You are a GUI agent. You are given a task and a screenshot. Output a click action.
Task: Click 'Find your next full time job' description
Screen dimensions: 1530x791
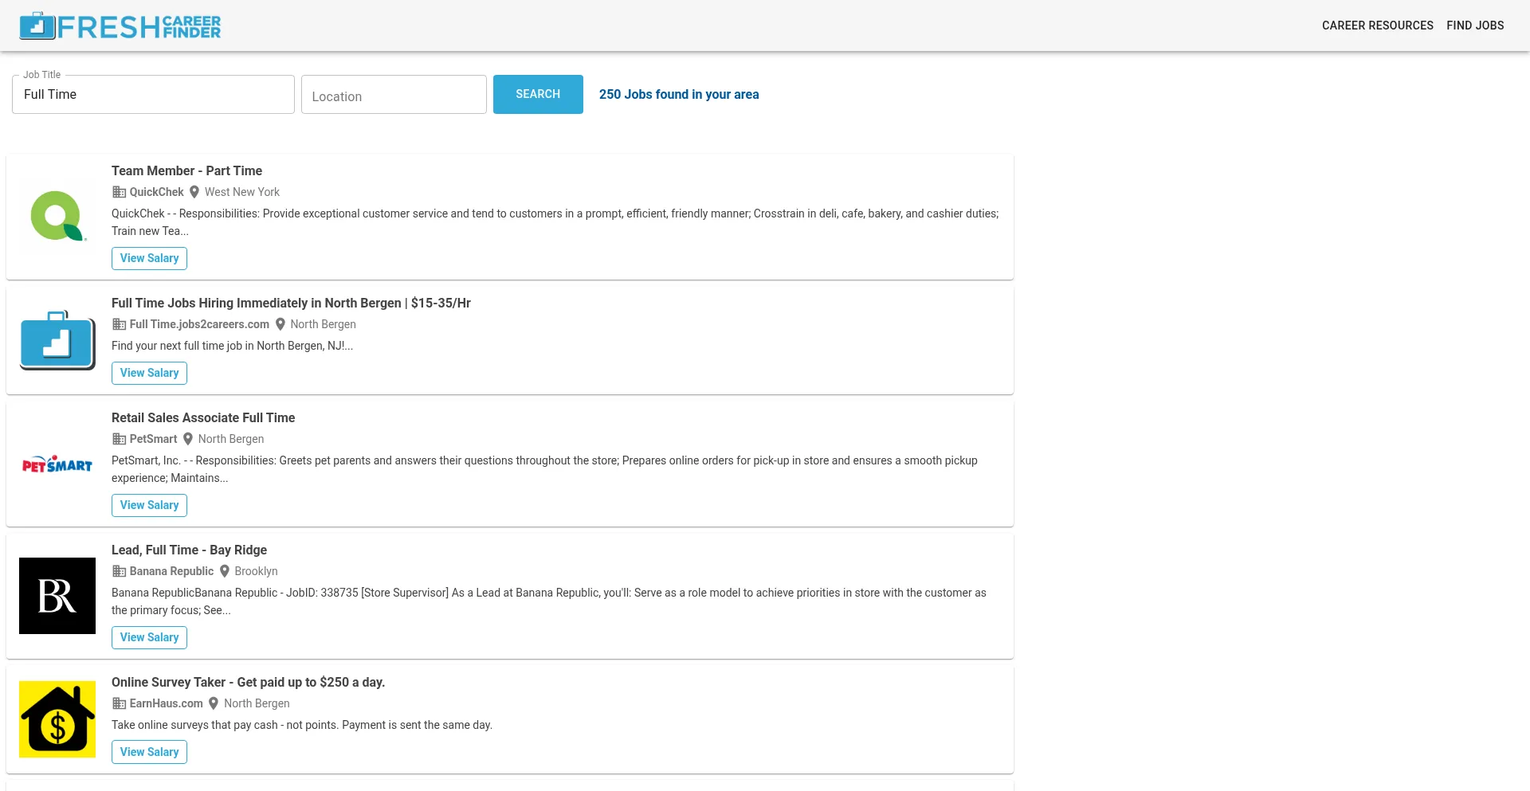pyautogui.click(x=232, y=346)
